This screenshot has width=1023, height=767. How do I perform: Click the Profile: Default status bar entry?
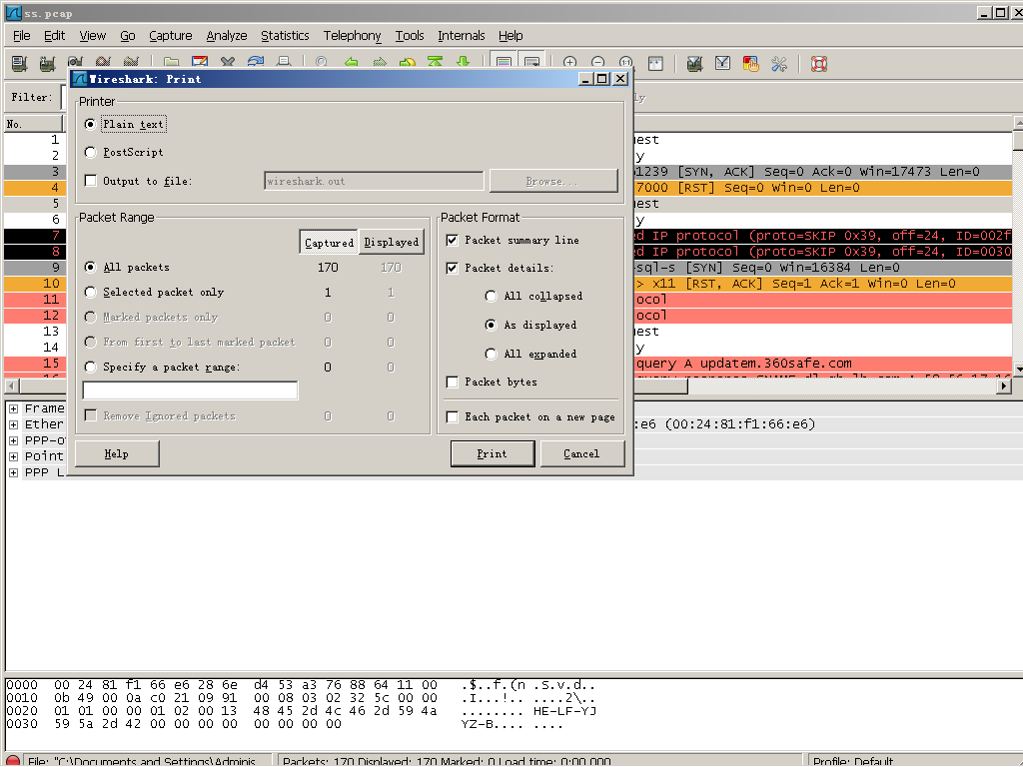[x=853, y=761]
